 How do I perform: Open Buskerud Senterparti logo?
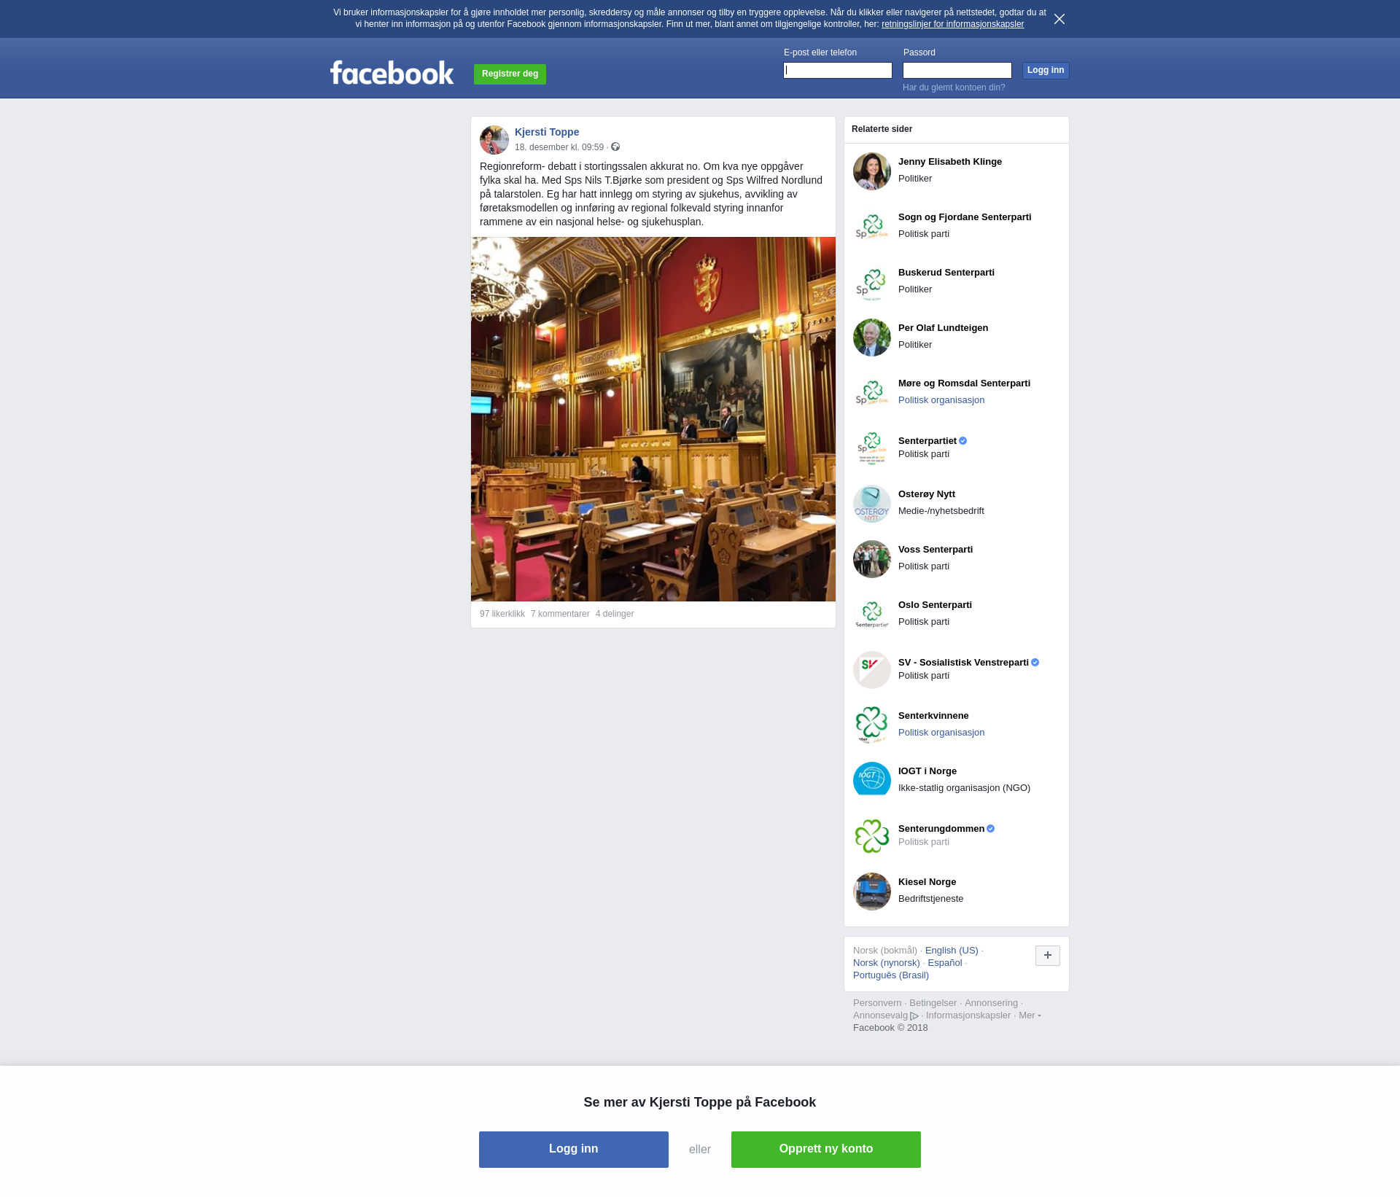pos(872,282)
